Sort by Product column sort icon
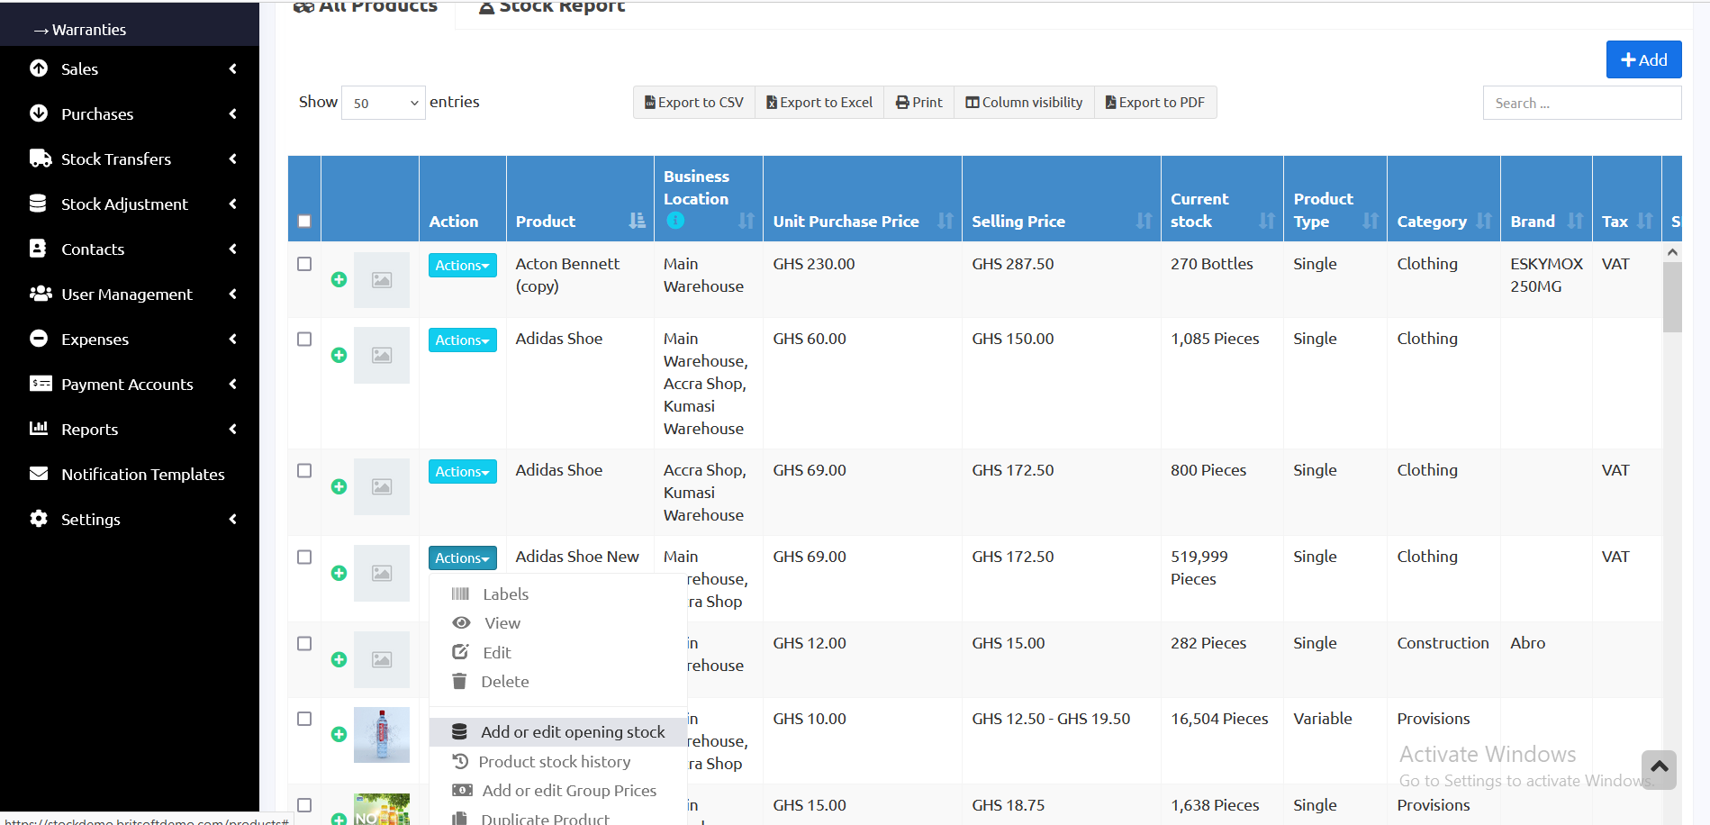 click(x=637, y=221)
